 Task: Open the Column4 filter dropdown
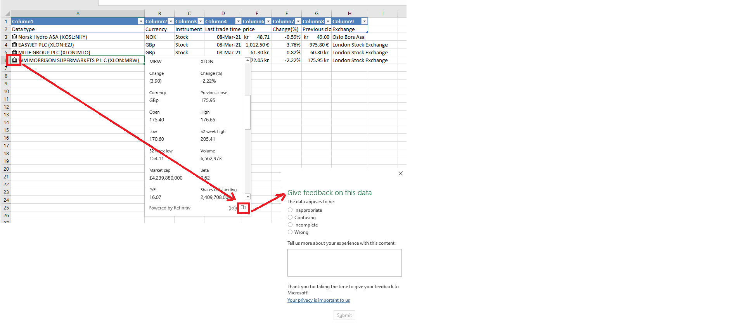[238, 21]
